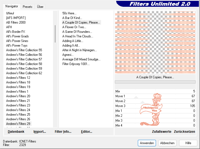200x149 pixels.
Task: Click the filter preview image
Action: [x=155, y=42]
